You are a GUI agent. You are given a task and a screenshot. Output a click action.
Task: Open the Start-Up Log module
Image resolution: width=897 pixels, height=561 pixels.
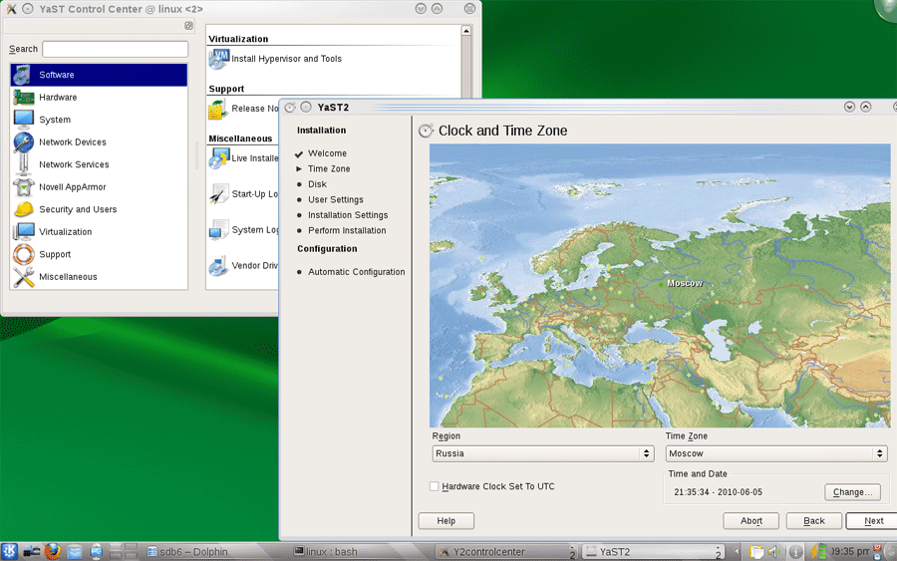[x=243, y=194]
